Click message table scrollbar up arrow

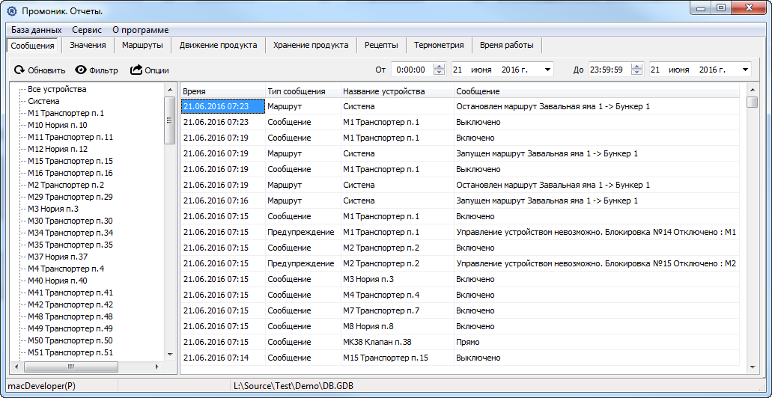point(752,90)
